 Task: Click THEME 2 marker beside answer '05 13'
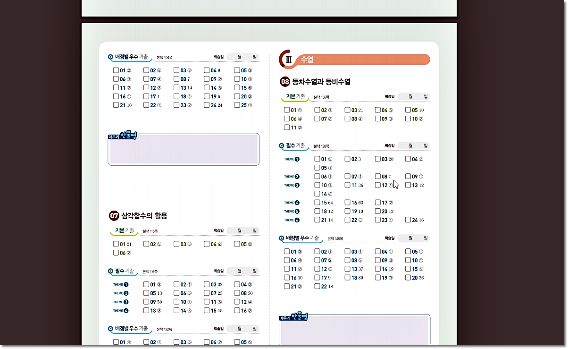point(121,293)
